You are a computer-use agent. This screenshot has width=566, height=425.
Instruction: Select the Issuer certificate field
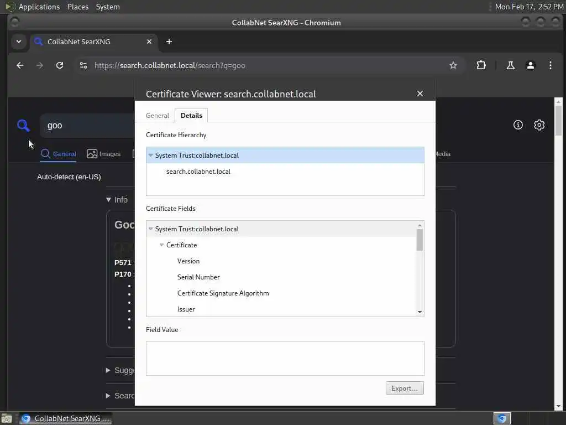[186, 309]
